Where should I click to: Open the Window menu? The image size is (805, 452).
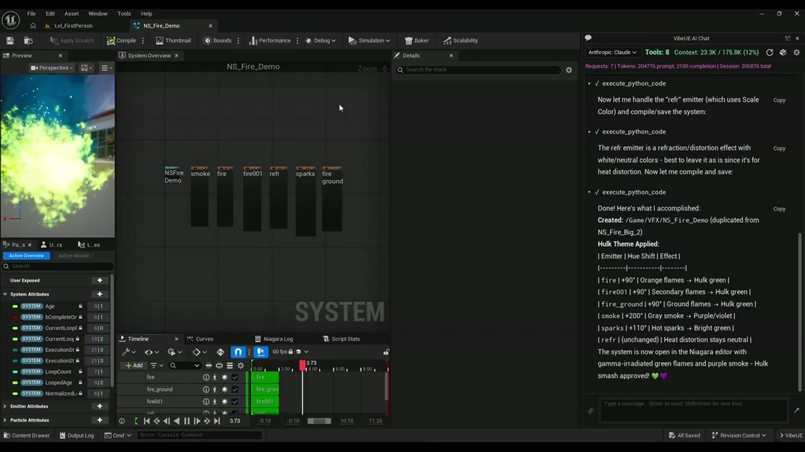[x=97, y=13]
